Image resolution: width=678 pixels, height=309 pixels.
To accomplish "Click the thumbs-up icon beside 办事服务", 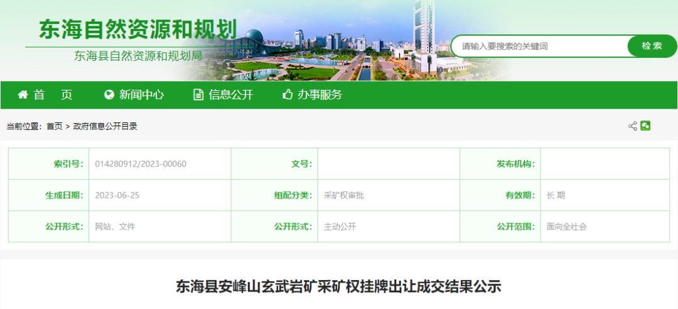I will tap(288, 95).
